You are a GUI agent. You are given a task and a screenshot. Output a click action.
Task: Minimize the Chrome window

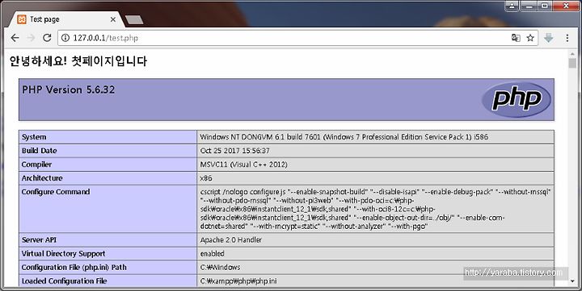coord(529,6)
